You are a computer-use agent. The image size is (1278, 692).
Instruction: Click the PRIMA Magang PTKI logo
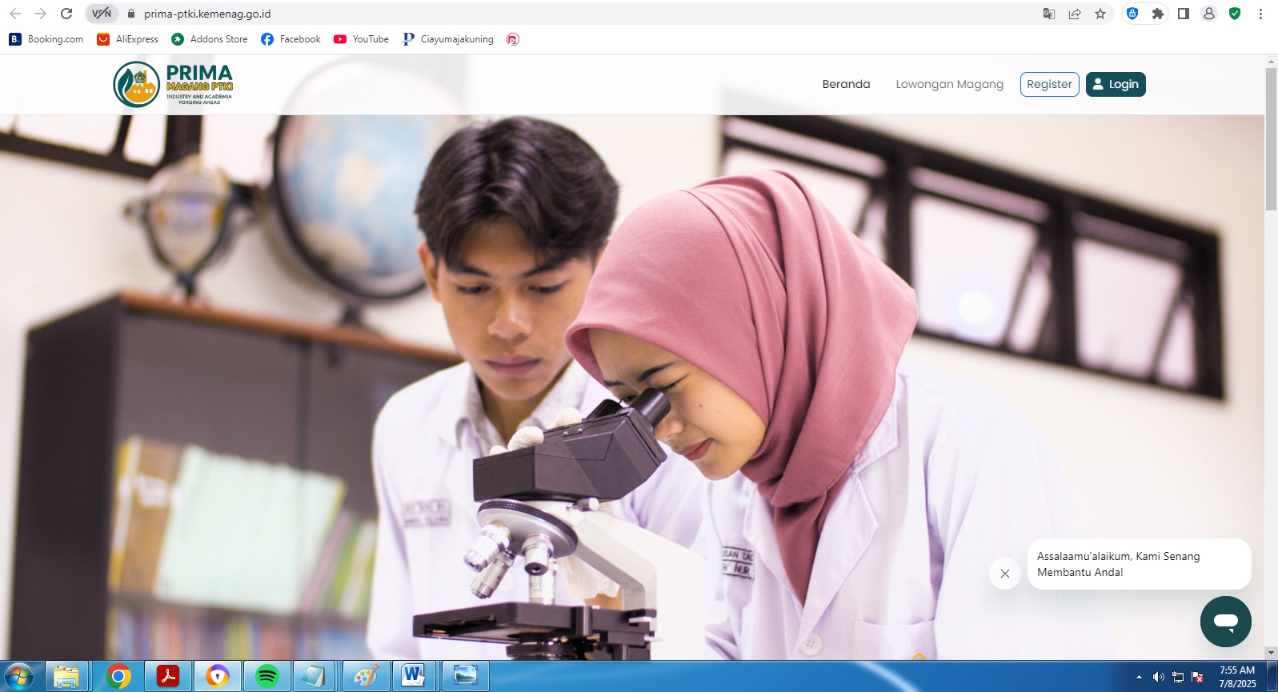pos(174,85)
